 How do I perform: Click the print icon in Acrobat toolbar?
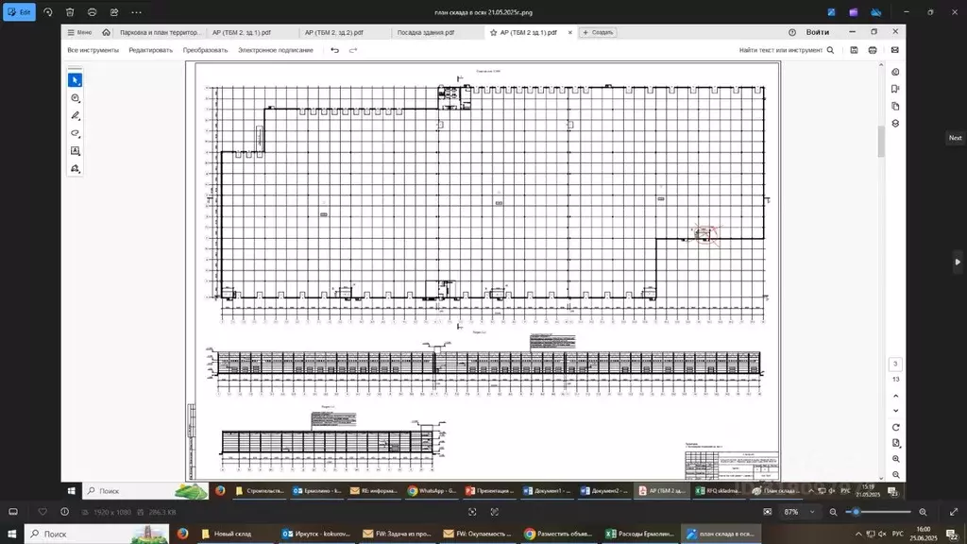tap(874, 50)
